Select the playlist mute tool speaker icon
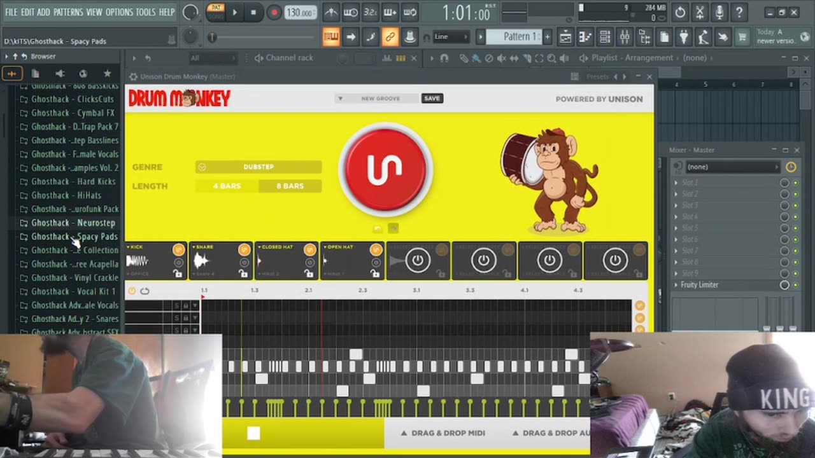815x458 pixels. coord(502,58)
